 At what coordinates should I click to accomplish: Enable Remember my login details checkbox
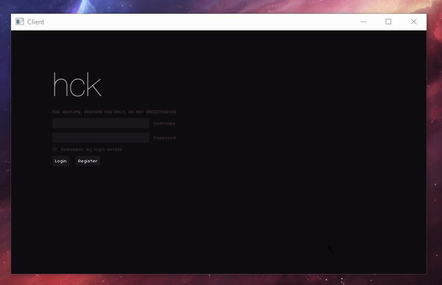point(55,149)
